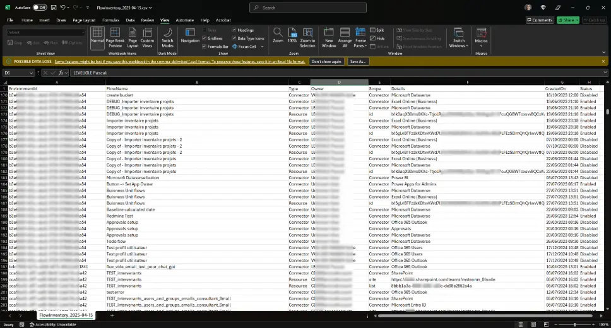Toggle AutoSave switch
This screenshot has height=328, width=611.
[x=40, y=8]
